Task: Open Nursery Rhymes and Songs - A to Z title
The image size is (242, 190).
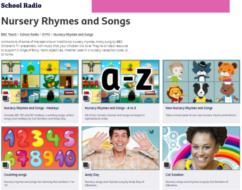Action: pyautogui.click(x=111, y=108)
